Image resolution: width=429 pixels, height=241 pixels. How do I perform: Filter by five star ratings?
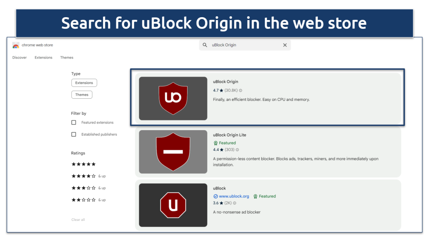[x=84, y=164]
